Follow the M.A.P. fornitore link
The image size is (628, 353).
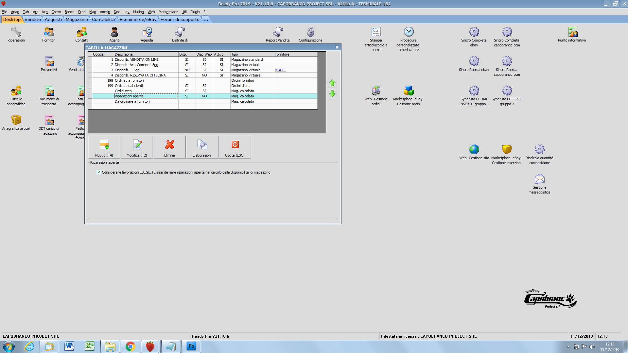(280, 70)
